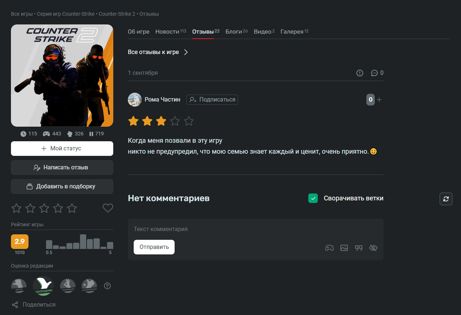The image size is (461, 315).
Task: Open the 'Галерея' tab
Action: (292, 32)
